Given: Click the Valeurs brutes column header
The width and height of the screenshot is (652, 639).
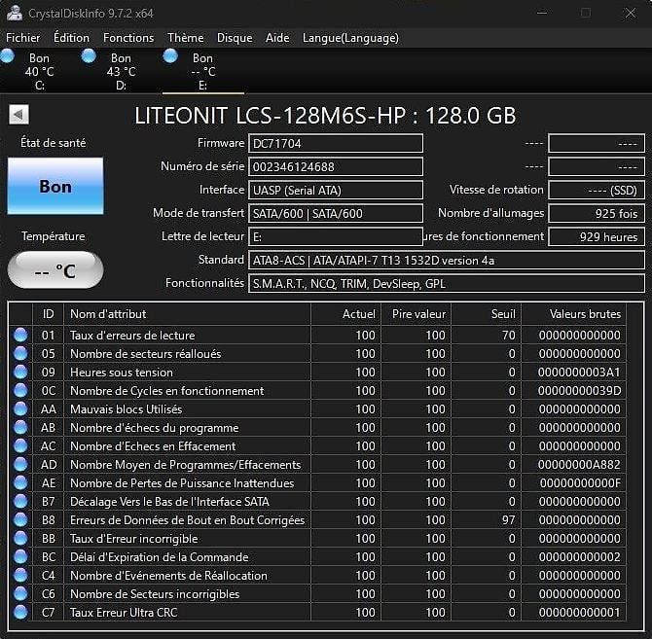Looking at the screenshot, I should tap(574, 314).
